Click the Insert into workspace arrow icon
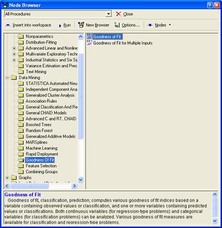Image resolution: width=222 pixels, height=228 pixels. tap(8, 25)
